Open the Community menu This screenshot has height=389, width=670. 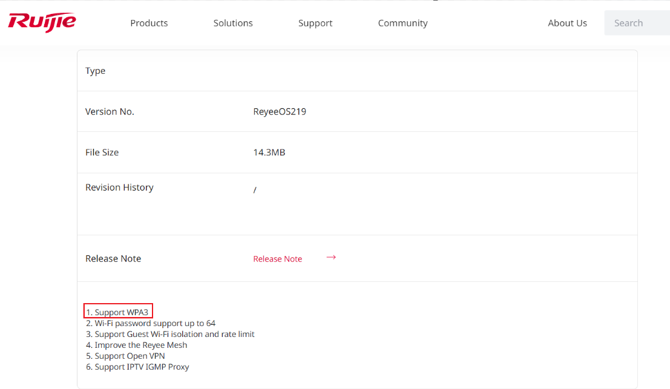point(402,23)
